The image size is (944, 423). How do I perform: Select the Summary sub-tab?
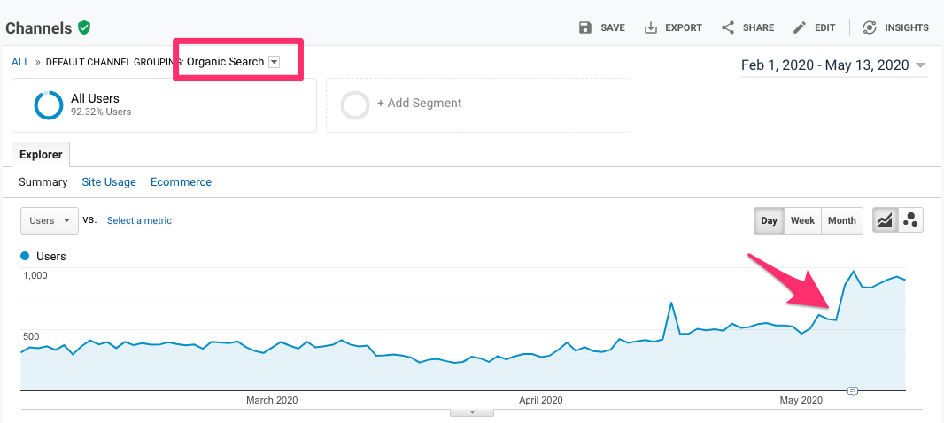pyautogui.click(x=43, y=181)
